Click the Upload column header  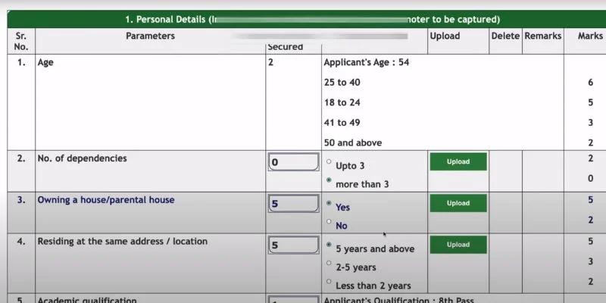444,36
